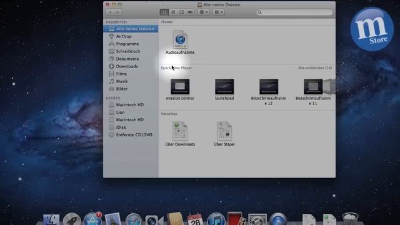Open Address Book in the Dock

(x=175, y=219)
